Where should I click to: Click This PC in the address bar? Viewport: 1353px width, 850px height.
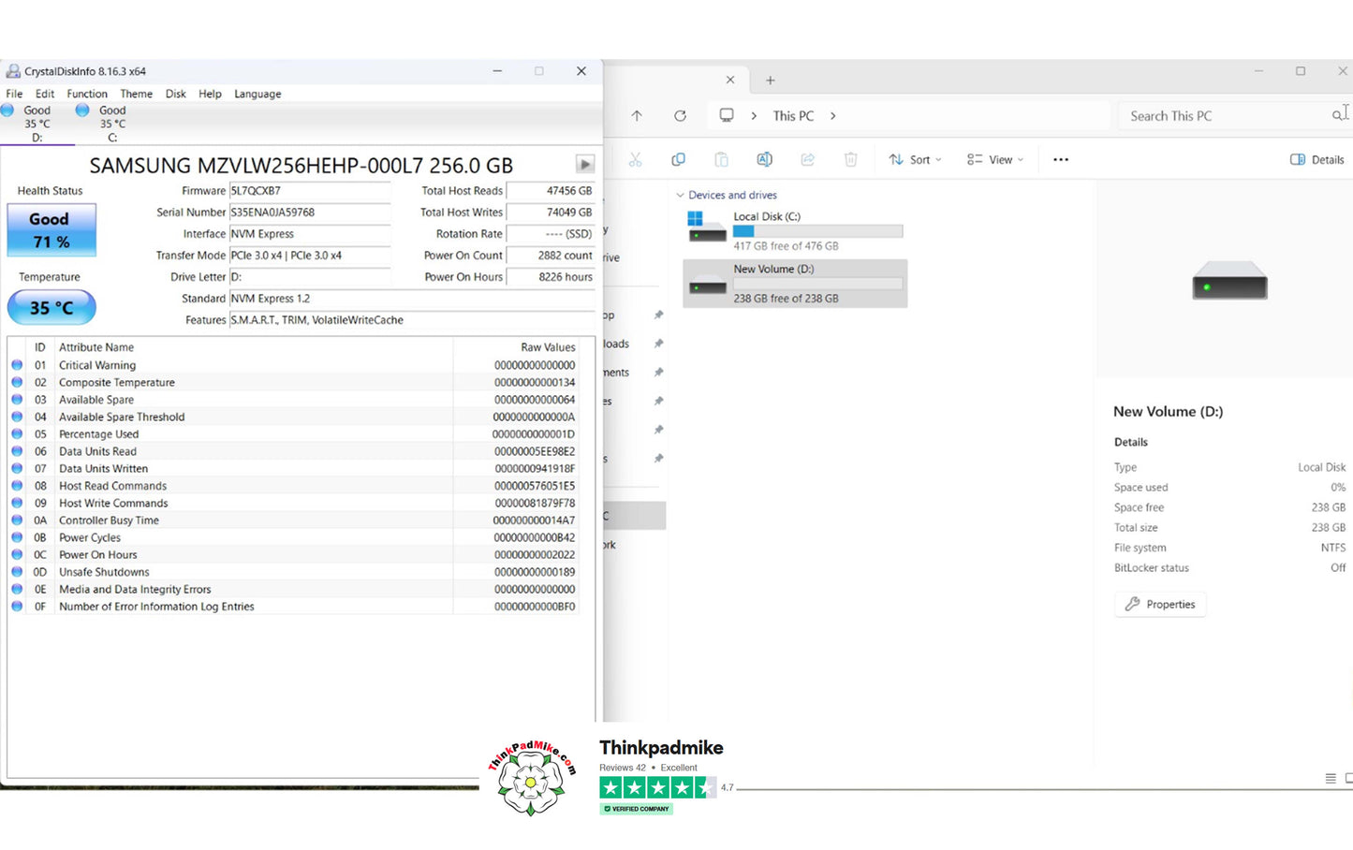pos(793,116)
